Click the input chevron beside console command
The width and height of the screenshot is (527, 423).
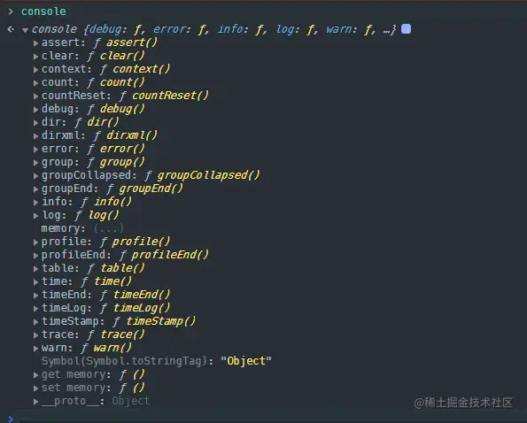11,12
